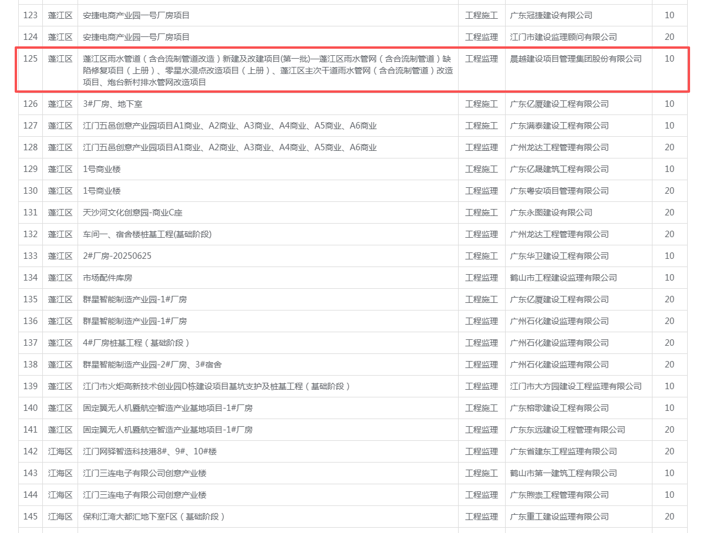
Task: Select 保利江湾大都汇地下室F区 project cell
Action: pos(154,517)
